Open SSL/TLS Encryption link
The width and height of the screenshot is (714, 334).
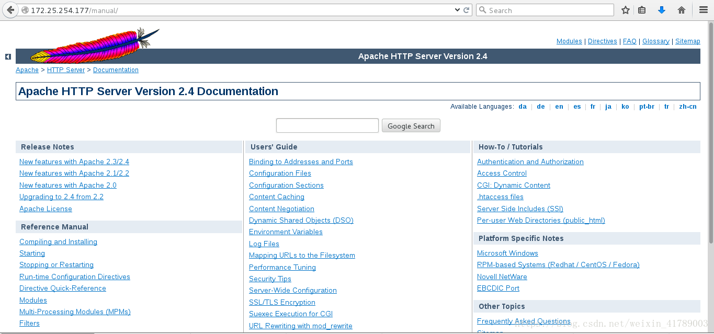coord(282,303)
